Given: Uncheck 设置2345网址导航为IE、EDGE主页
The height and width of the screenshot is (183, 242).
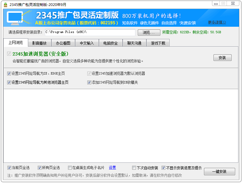Looking at the screenshot, I should (x=9, y=73).
